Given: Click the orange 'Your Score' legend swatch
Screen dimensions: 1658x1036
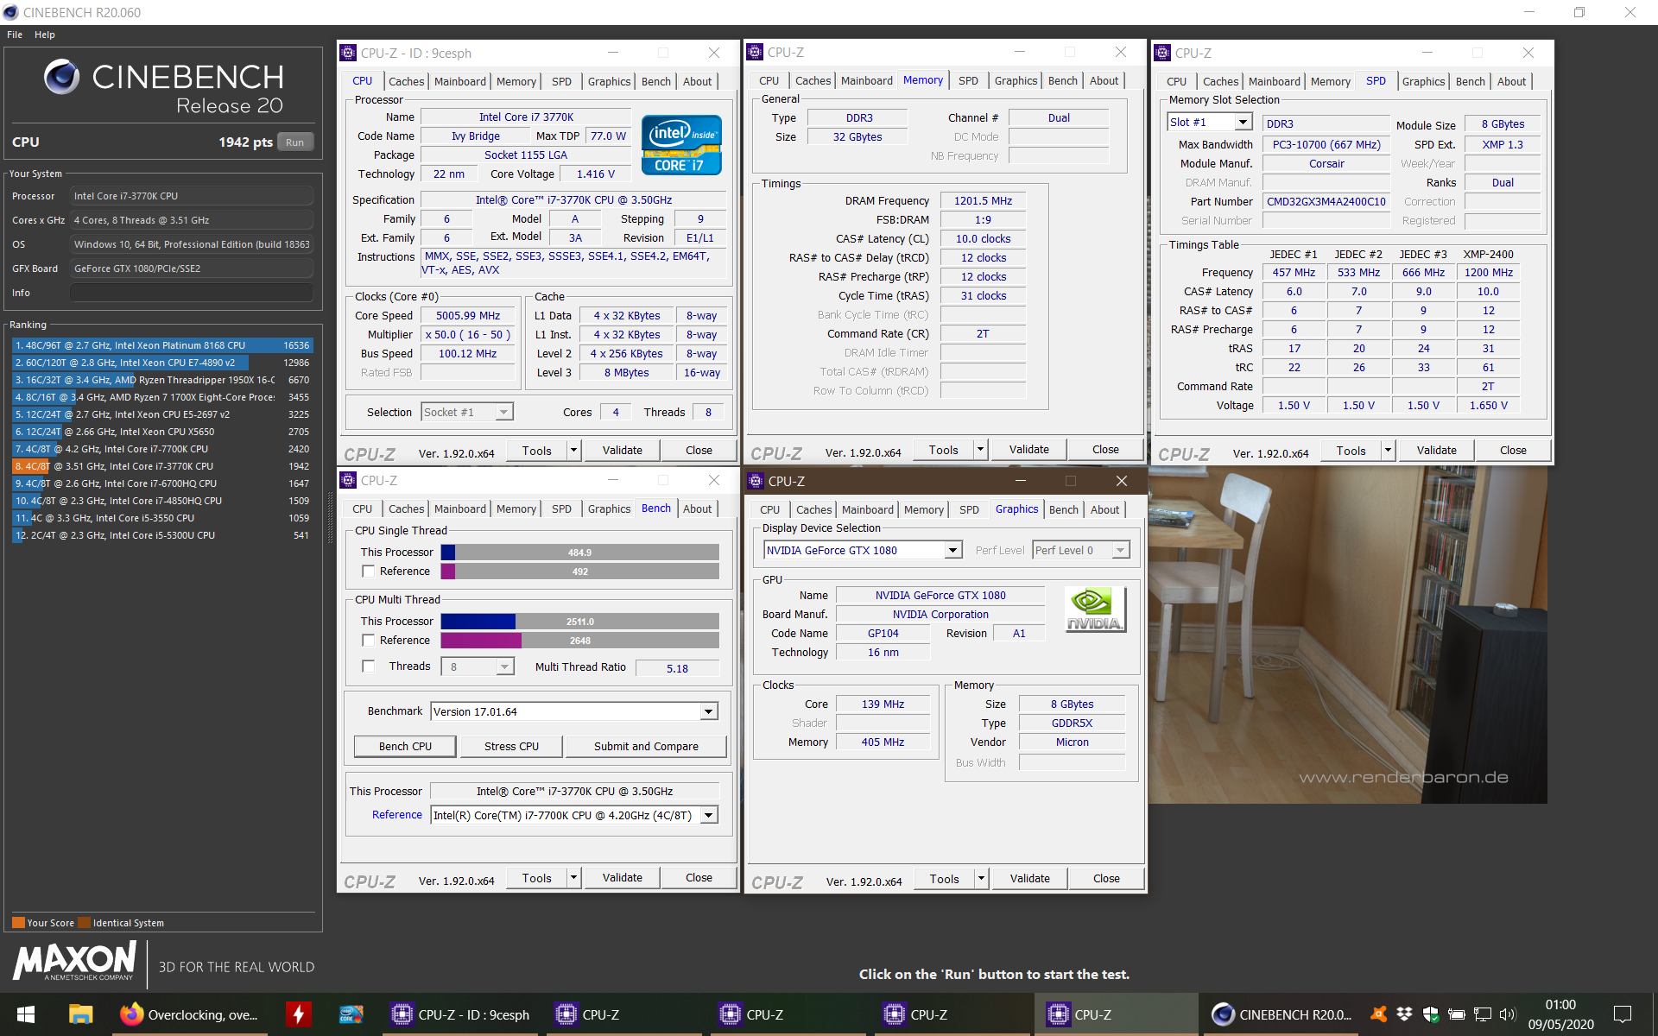Looking at the screenshot, I should coord(18,922).
